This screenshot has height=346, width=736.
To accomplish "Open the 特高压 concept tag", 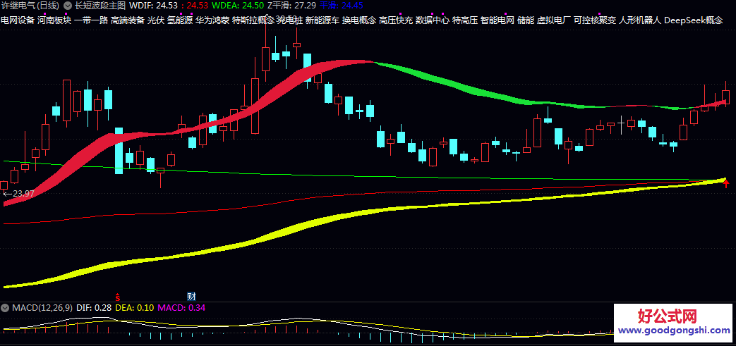I will [x=465, y=20].
